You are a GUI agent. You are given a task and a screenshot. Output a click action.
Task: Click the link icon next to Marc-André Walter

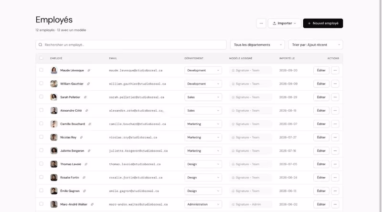[92, 204]
